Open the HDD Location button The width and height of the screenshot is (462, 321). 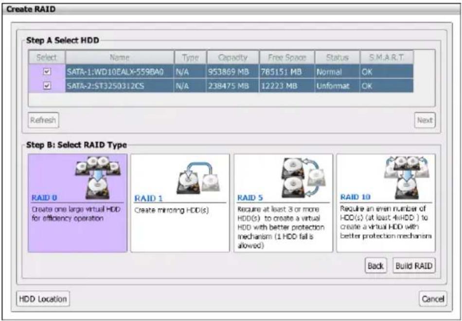pos(43,299)
